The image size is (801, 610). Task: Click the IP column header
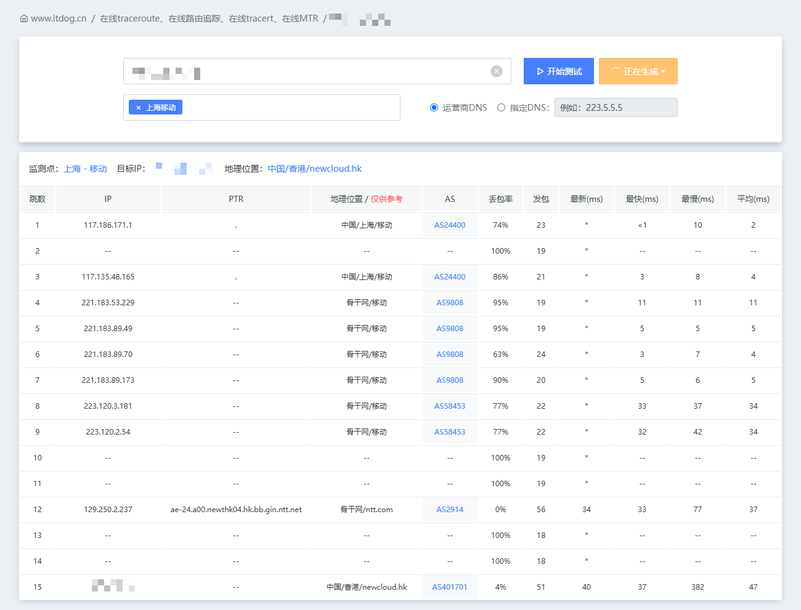click(108, 199)
